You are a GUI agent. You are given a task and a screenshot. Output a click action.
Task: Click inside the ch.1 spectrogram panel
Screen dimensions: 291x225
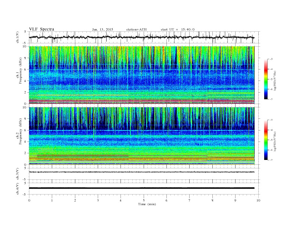pyautogui.click(x=141, y=75)
